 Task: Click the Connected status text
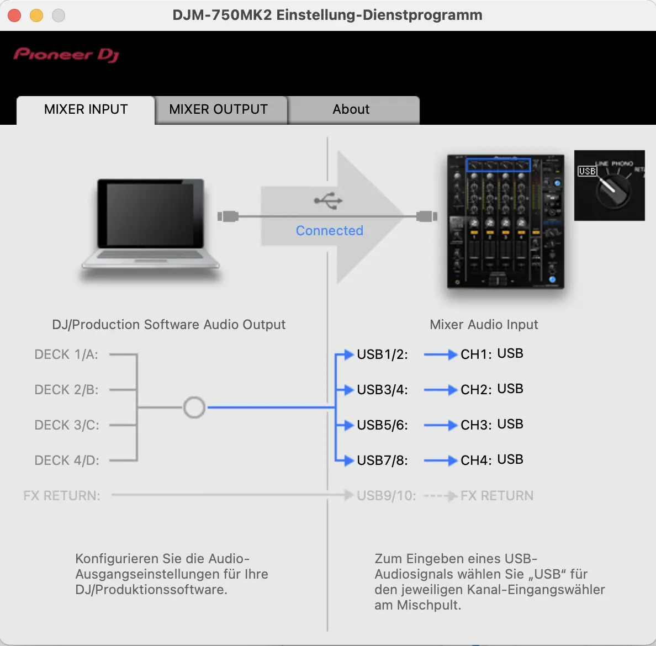(x=329, y=231)
